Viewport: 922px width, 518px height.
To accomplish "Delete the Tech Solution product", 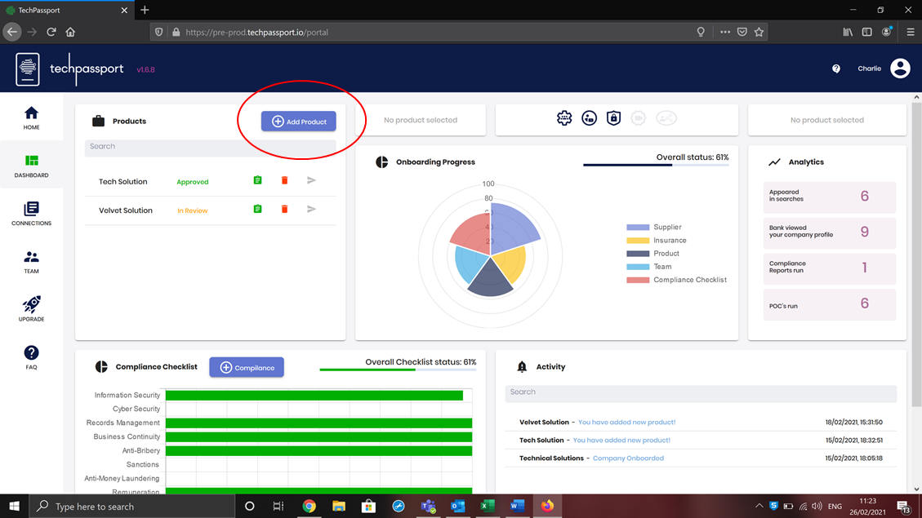I will coord(284,180).
